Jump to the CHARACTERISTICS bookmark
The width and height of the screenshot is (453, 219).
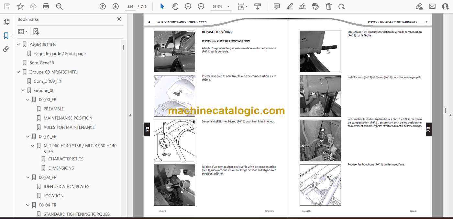click(66, 159)
